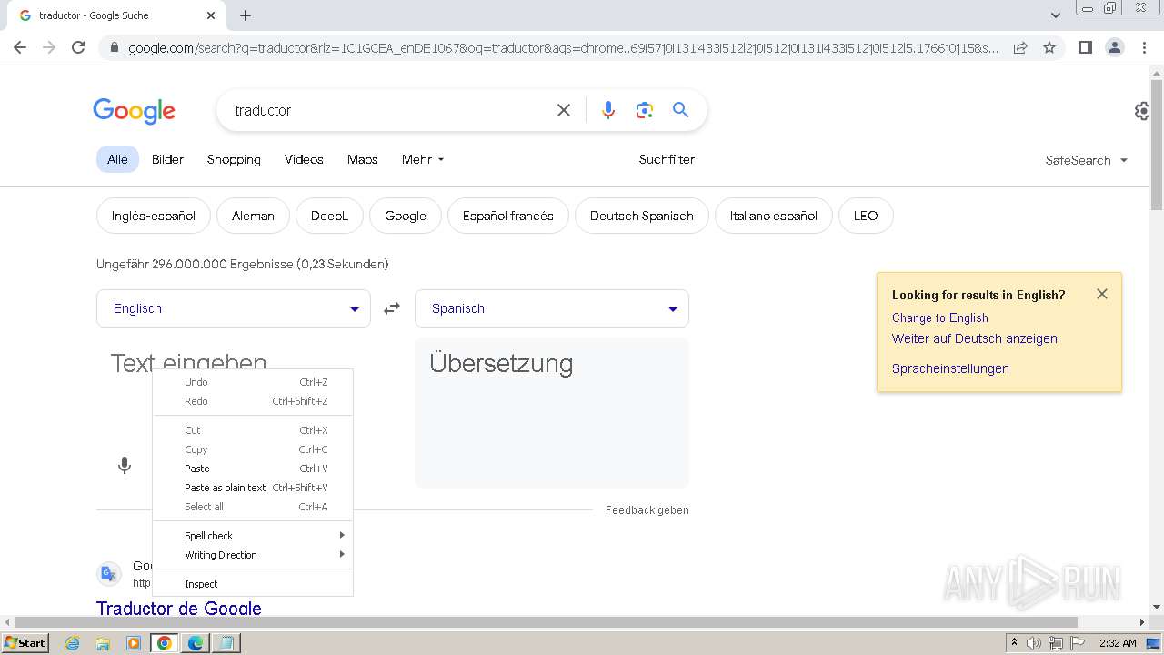This screenshot has width=1164, height=655.
Task: Dismiss the English results notice
Action: click(x=1102, y=294)
